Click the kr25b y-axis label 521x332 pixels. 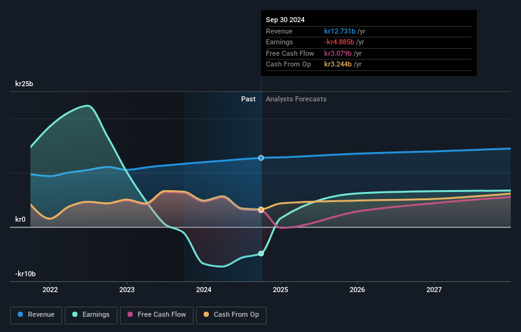tap(24, 84)
